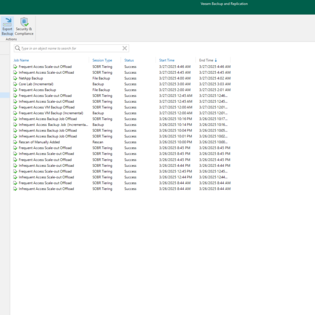Toggle End Time descending sort arrow
Screen dimensions: 315x315
pyautogui.click(x=216, y=60)
